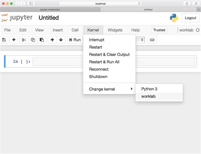Cut selected cells with scissors icon

click(24, 40)
